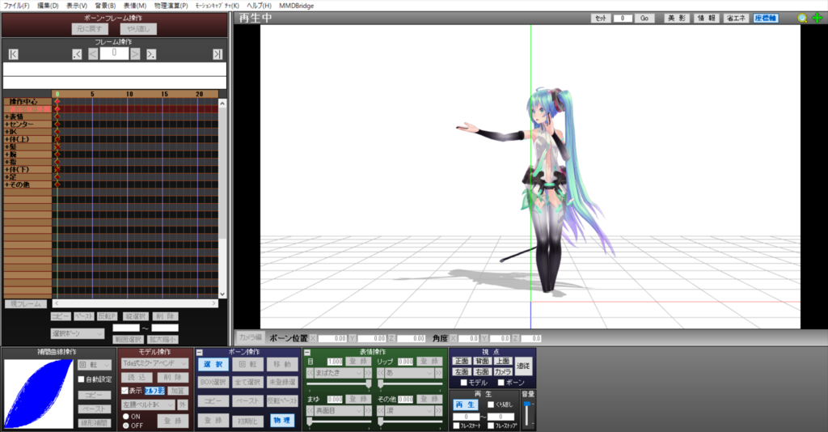The image size is (828, 432).
Task: Check the ボーン view follow checkbox
Action: (501, 383)
